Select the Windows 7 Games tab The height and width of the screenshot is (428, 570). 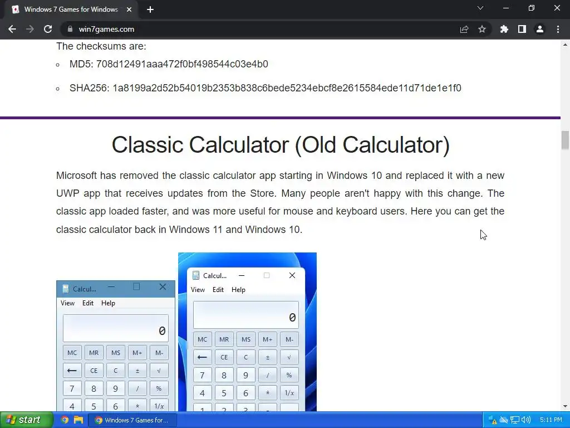click(71, 9)
